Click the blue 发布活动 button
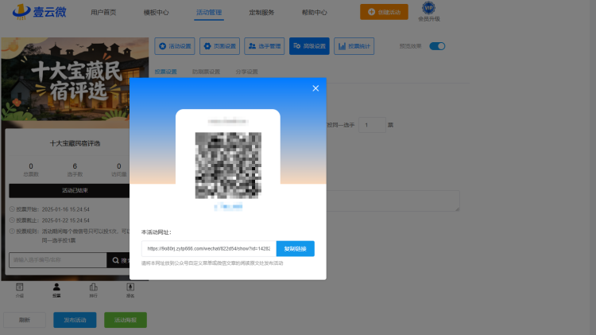Screen dimensions: 596x335 75,320
